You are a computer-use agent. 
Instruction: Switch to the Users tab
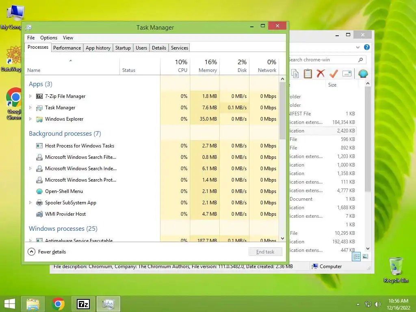click(141, 48)
